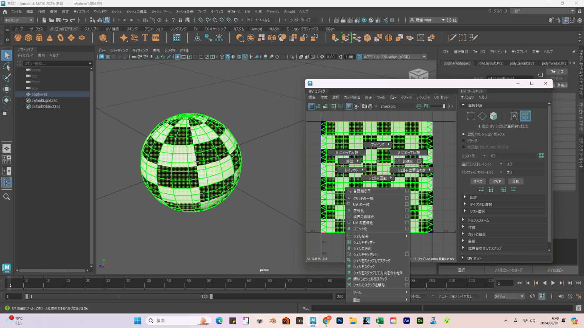Create a polygon cube from the shelf
The height and width of the screenshot is (328, 584).
[28, 38]
